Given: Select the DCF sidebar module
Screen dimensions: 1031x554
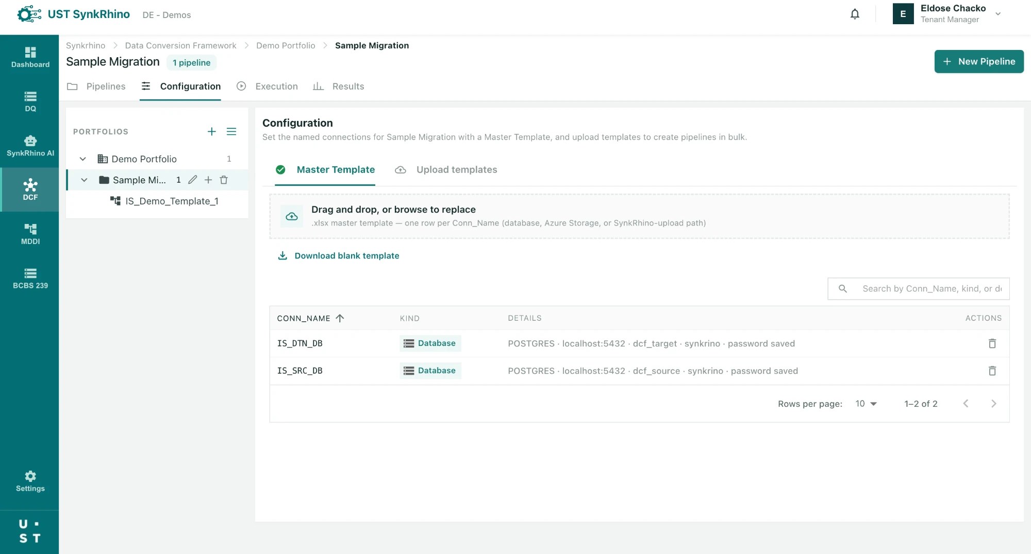Looking at the screenshot, I should (x=30, y=190).
